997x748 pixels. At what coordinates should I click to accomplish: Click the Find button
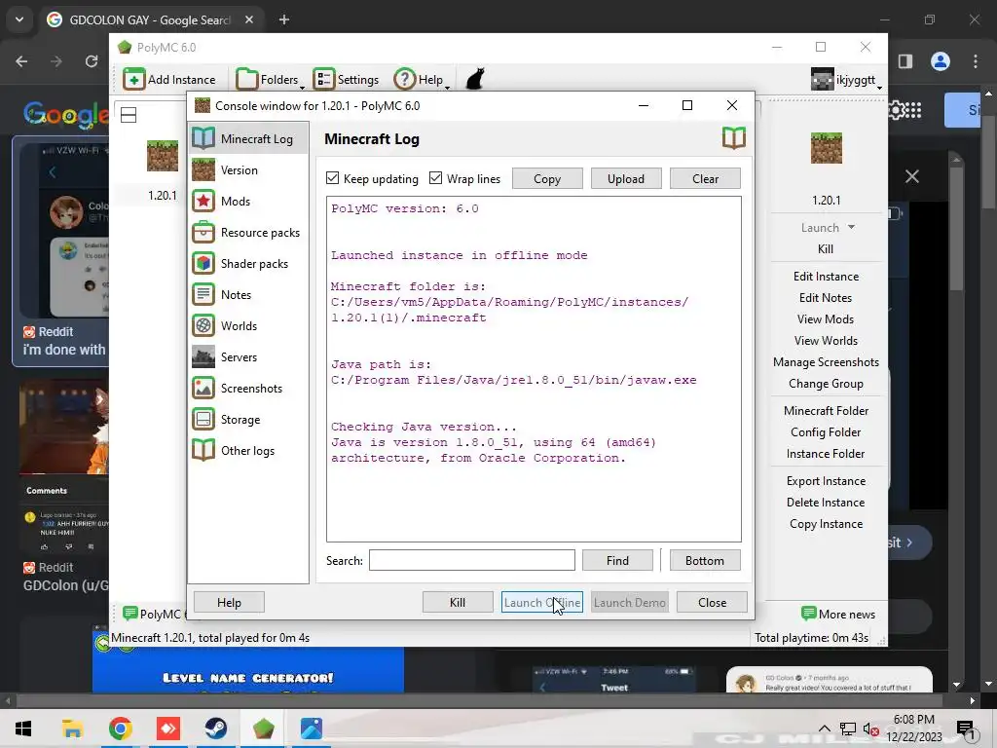click(617, 560)
